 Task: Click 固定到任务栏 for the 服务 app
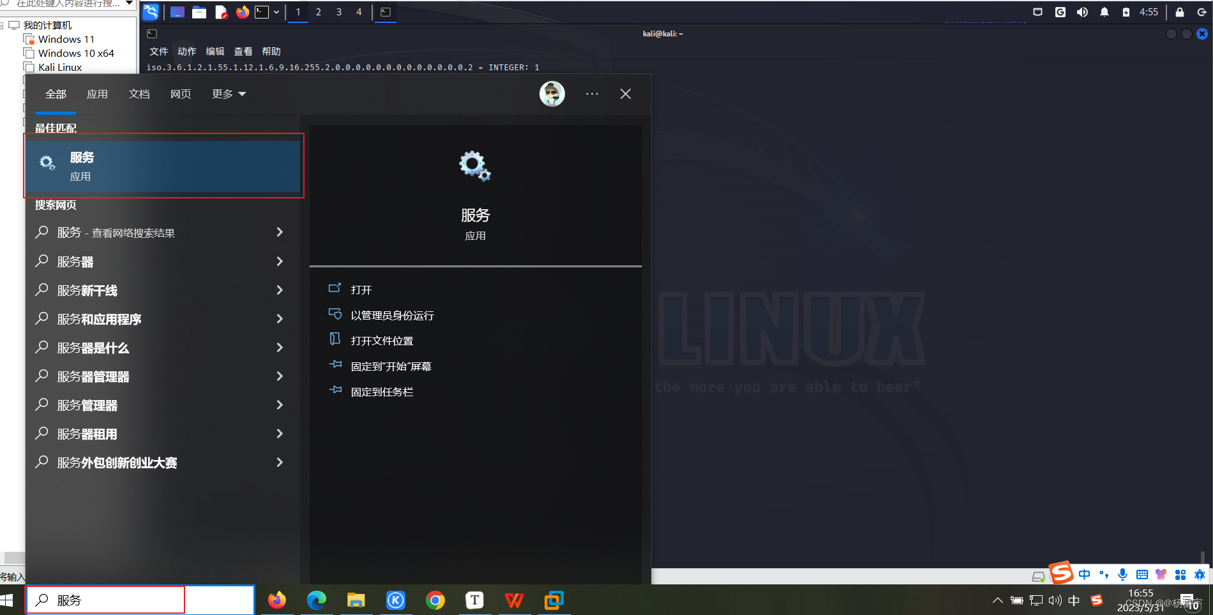pyautogui.click(x=382, y=391)
